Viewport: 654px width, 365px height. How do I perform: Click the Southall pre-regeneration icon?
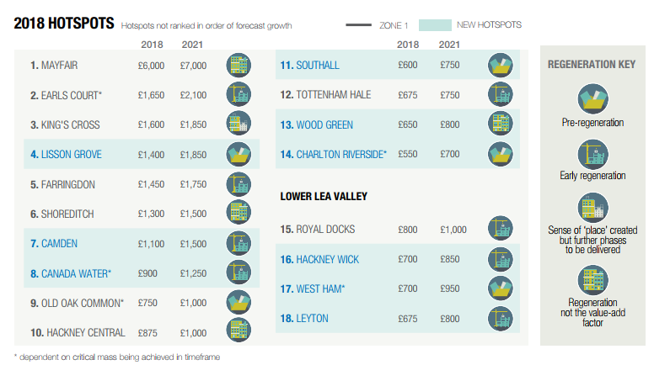click(x=501, y=66)
